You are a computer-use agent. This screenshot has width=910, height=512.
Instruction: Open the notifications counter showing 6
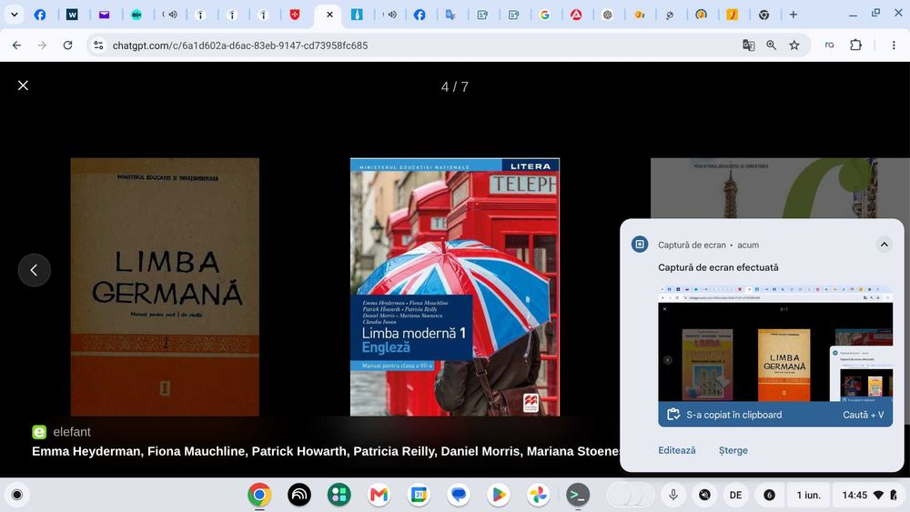(769, 495)
